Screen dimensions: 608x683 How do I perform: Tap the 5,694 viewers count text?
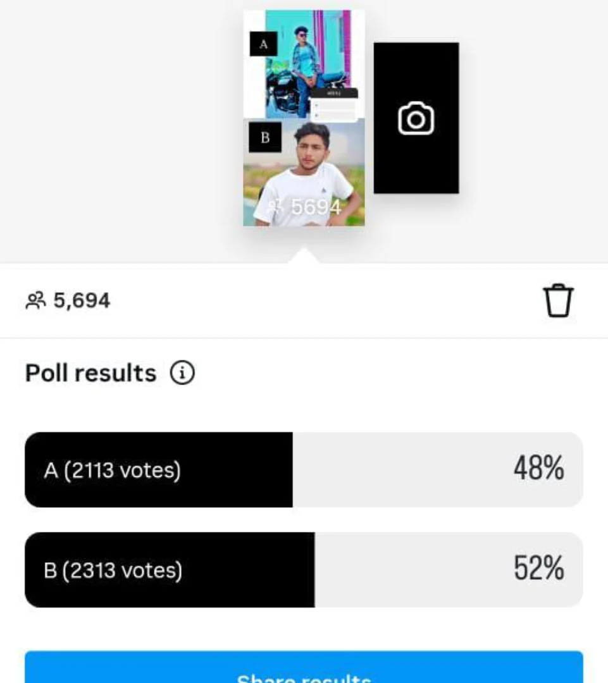click(x=82, y=300)
